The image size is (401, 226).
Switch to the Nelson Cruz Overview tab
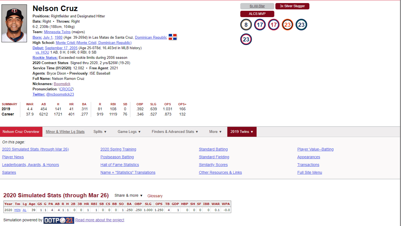pos(21,132)
